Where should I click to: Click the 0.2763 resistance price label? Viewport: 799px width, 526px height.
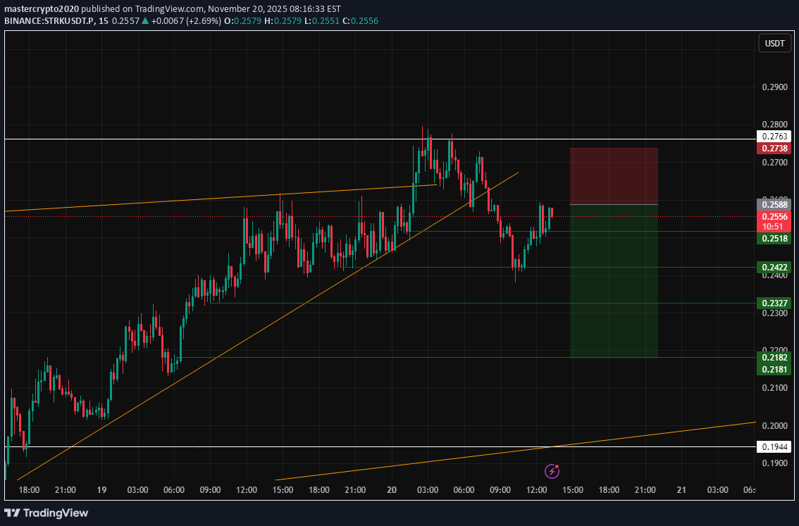tap(774, 136)
